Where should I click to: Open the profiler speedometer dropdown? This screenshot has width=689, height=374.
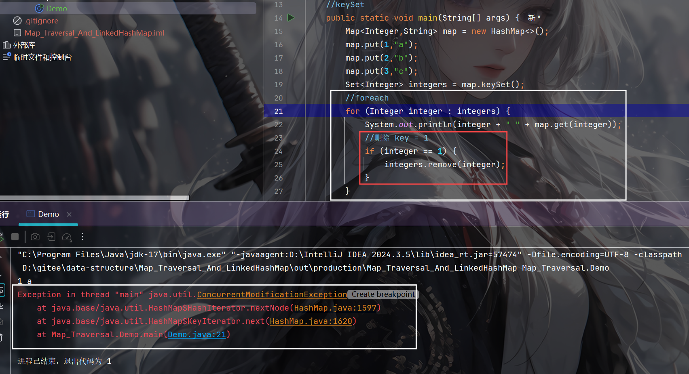point(67,237)
